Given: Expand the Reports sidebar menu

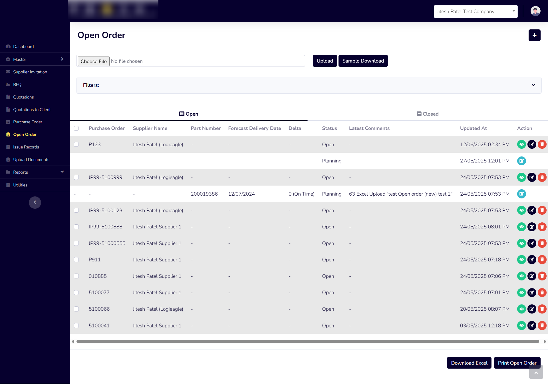Looking at the screenshot, I should [x=35, y=172].
